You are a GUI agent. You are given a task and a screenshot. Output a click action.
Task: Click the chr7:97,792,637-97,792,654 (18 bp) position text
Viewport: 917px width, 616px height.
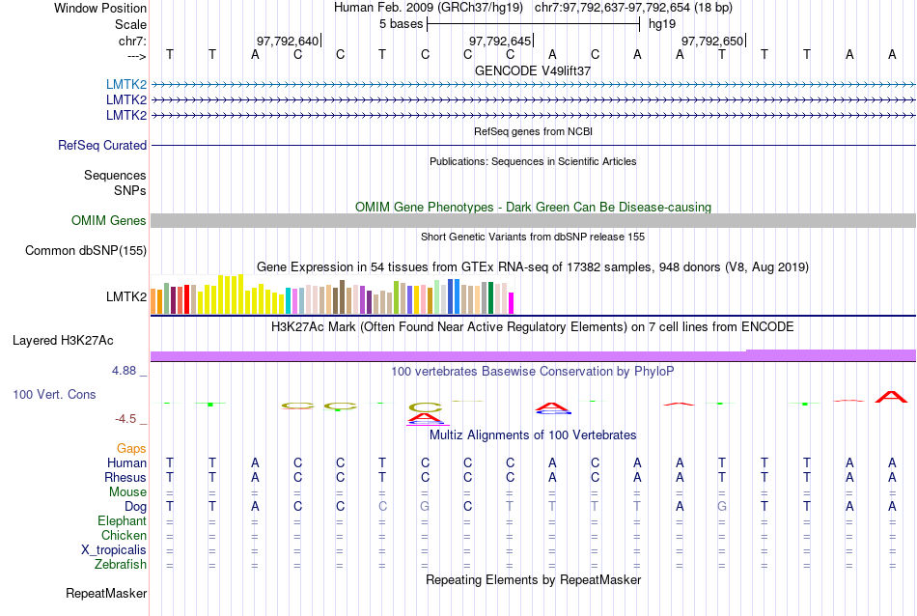coord(633,8)
